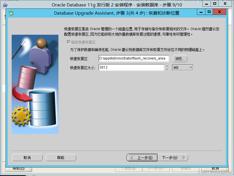Edit the 快速恢复区大小 value field
Image resolution: width=234 pixels, height=176 pixels.
[131, 67]
